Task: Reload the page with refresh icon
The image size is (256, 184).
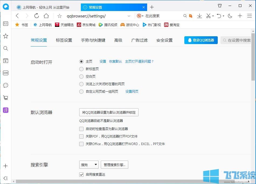Action: pyautogui.click(x=37, y=16)
